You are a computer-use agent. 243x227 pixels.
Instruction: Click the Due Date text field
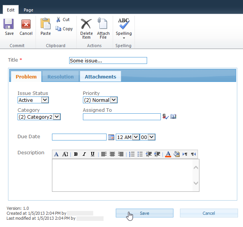79,137
